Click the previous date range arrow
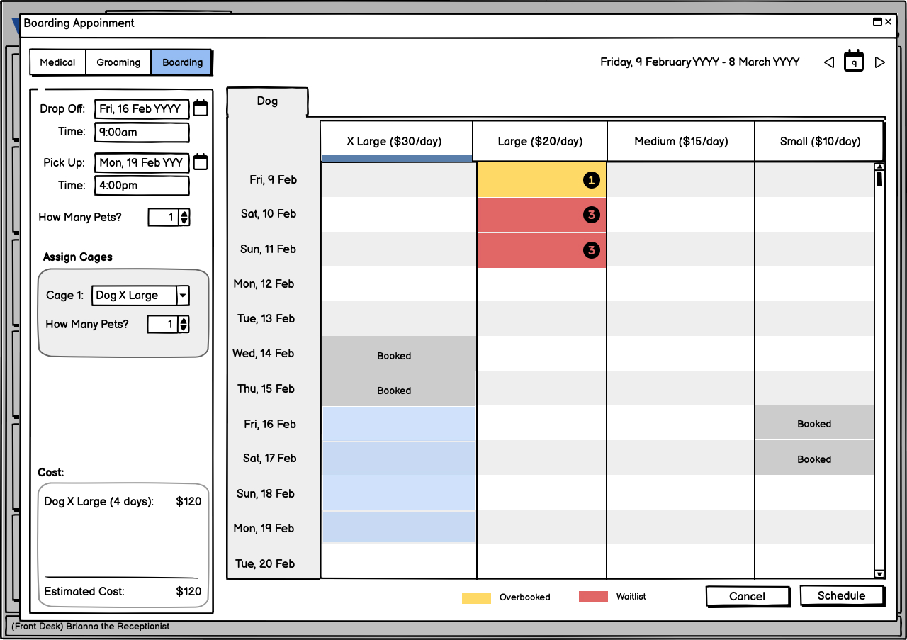The height and width of the screenshot is (640, 907). tap(828, 62)
